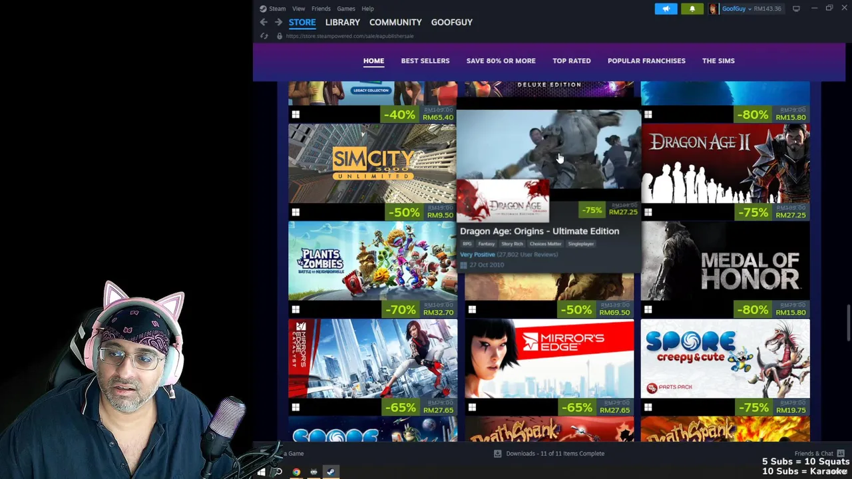Open the Friends menu
852x479 pixels.
coord(321,9)
